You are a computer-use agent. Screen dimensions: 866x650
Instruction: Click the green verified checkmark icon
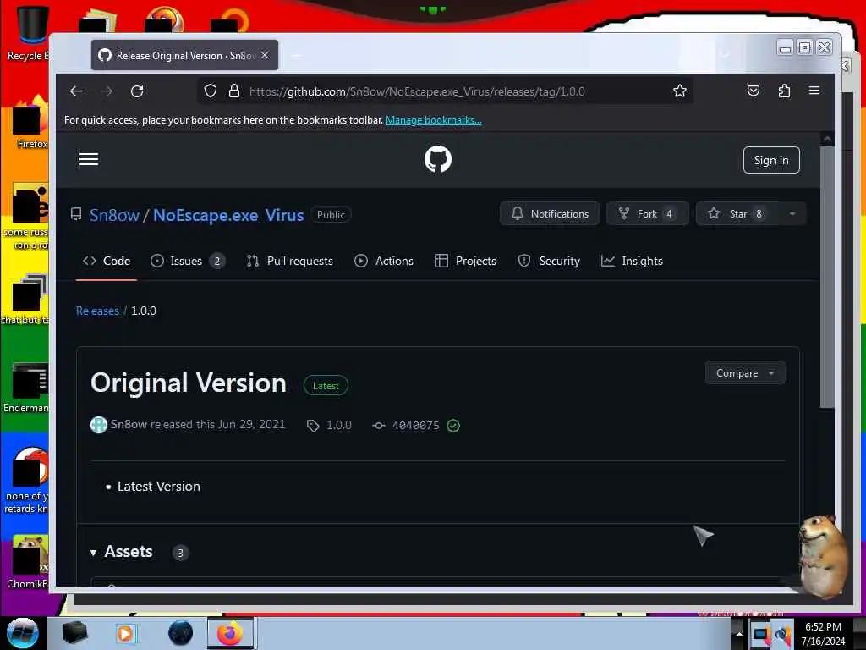point(453,426)
